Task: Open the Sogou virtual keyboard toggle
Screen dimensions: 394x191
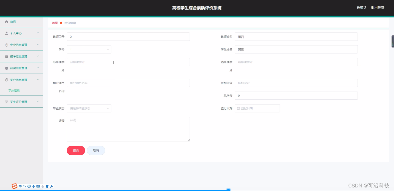Action: [38, 186]
